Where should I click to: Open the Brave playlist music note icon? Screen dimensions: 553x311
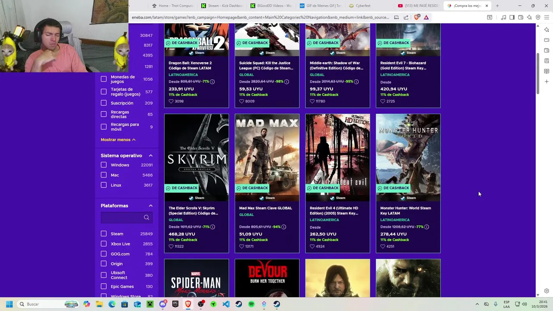tap(503, 17)
